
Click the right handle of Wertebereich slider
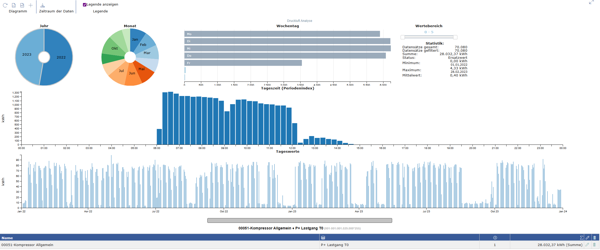pos(455,37)
